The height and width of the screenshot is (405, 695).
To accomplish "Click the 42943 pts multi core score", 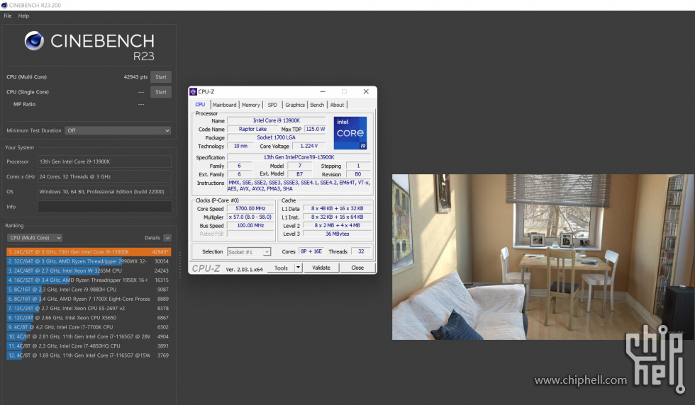I will (x=135, y=77).
